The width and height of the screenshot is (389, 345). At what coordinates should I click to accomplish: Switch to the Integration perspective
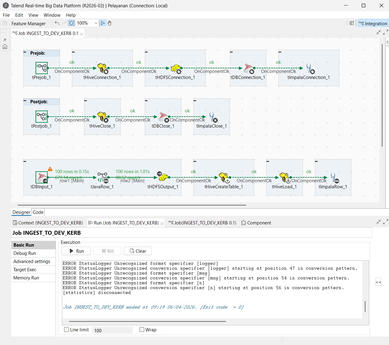click(x=373, y=23)
